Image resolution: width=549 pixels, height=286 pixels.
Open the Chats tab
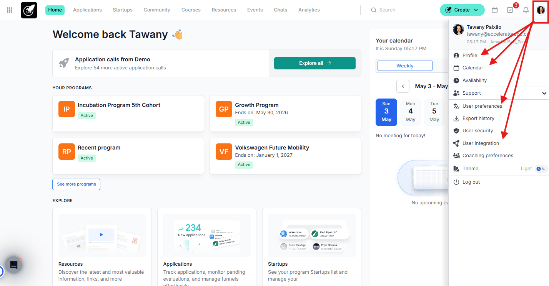tap(281, 10)
